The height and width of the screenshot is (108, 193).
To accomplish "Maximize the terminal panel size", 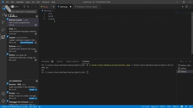I will pos(186,61).
